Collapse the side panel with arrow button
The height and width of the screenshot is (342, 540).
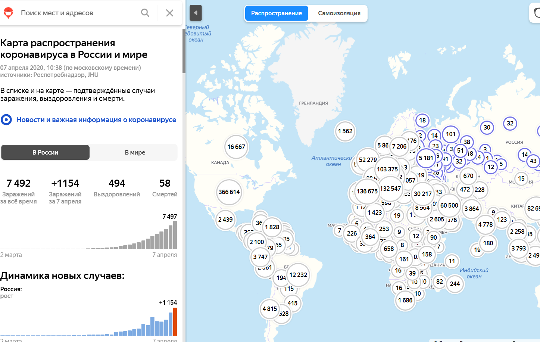pyautogui.click(x=196, y=13)
